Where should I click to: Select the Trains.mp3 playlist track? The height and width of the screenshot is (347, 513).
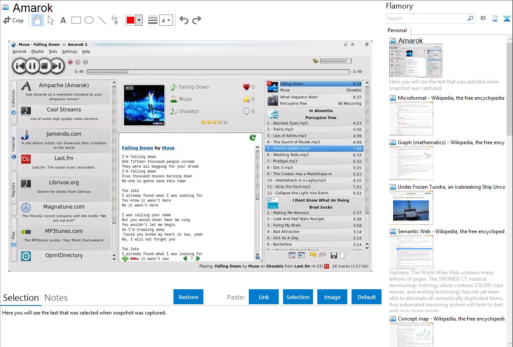pos(314,129)
